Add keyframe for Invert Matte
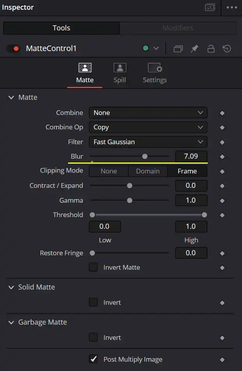Image resolution: width=242 pixels, height=371 pixels. 222,268
